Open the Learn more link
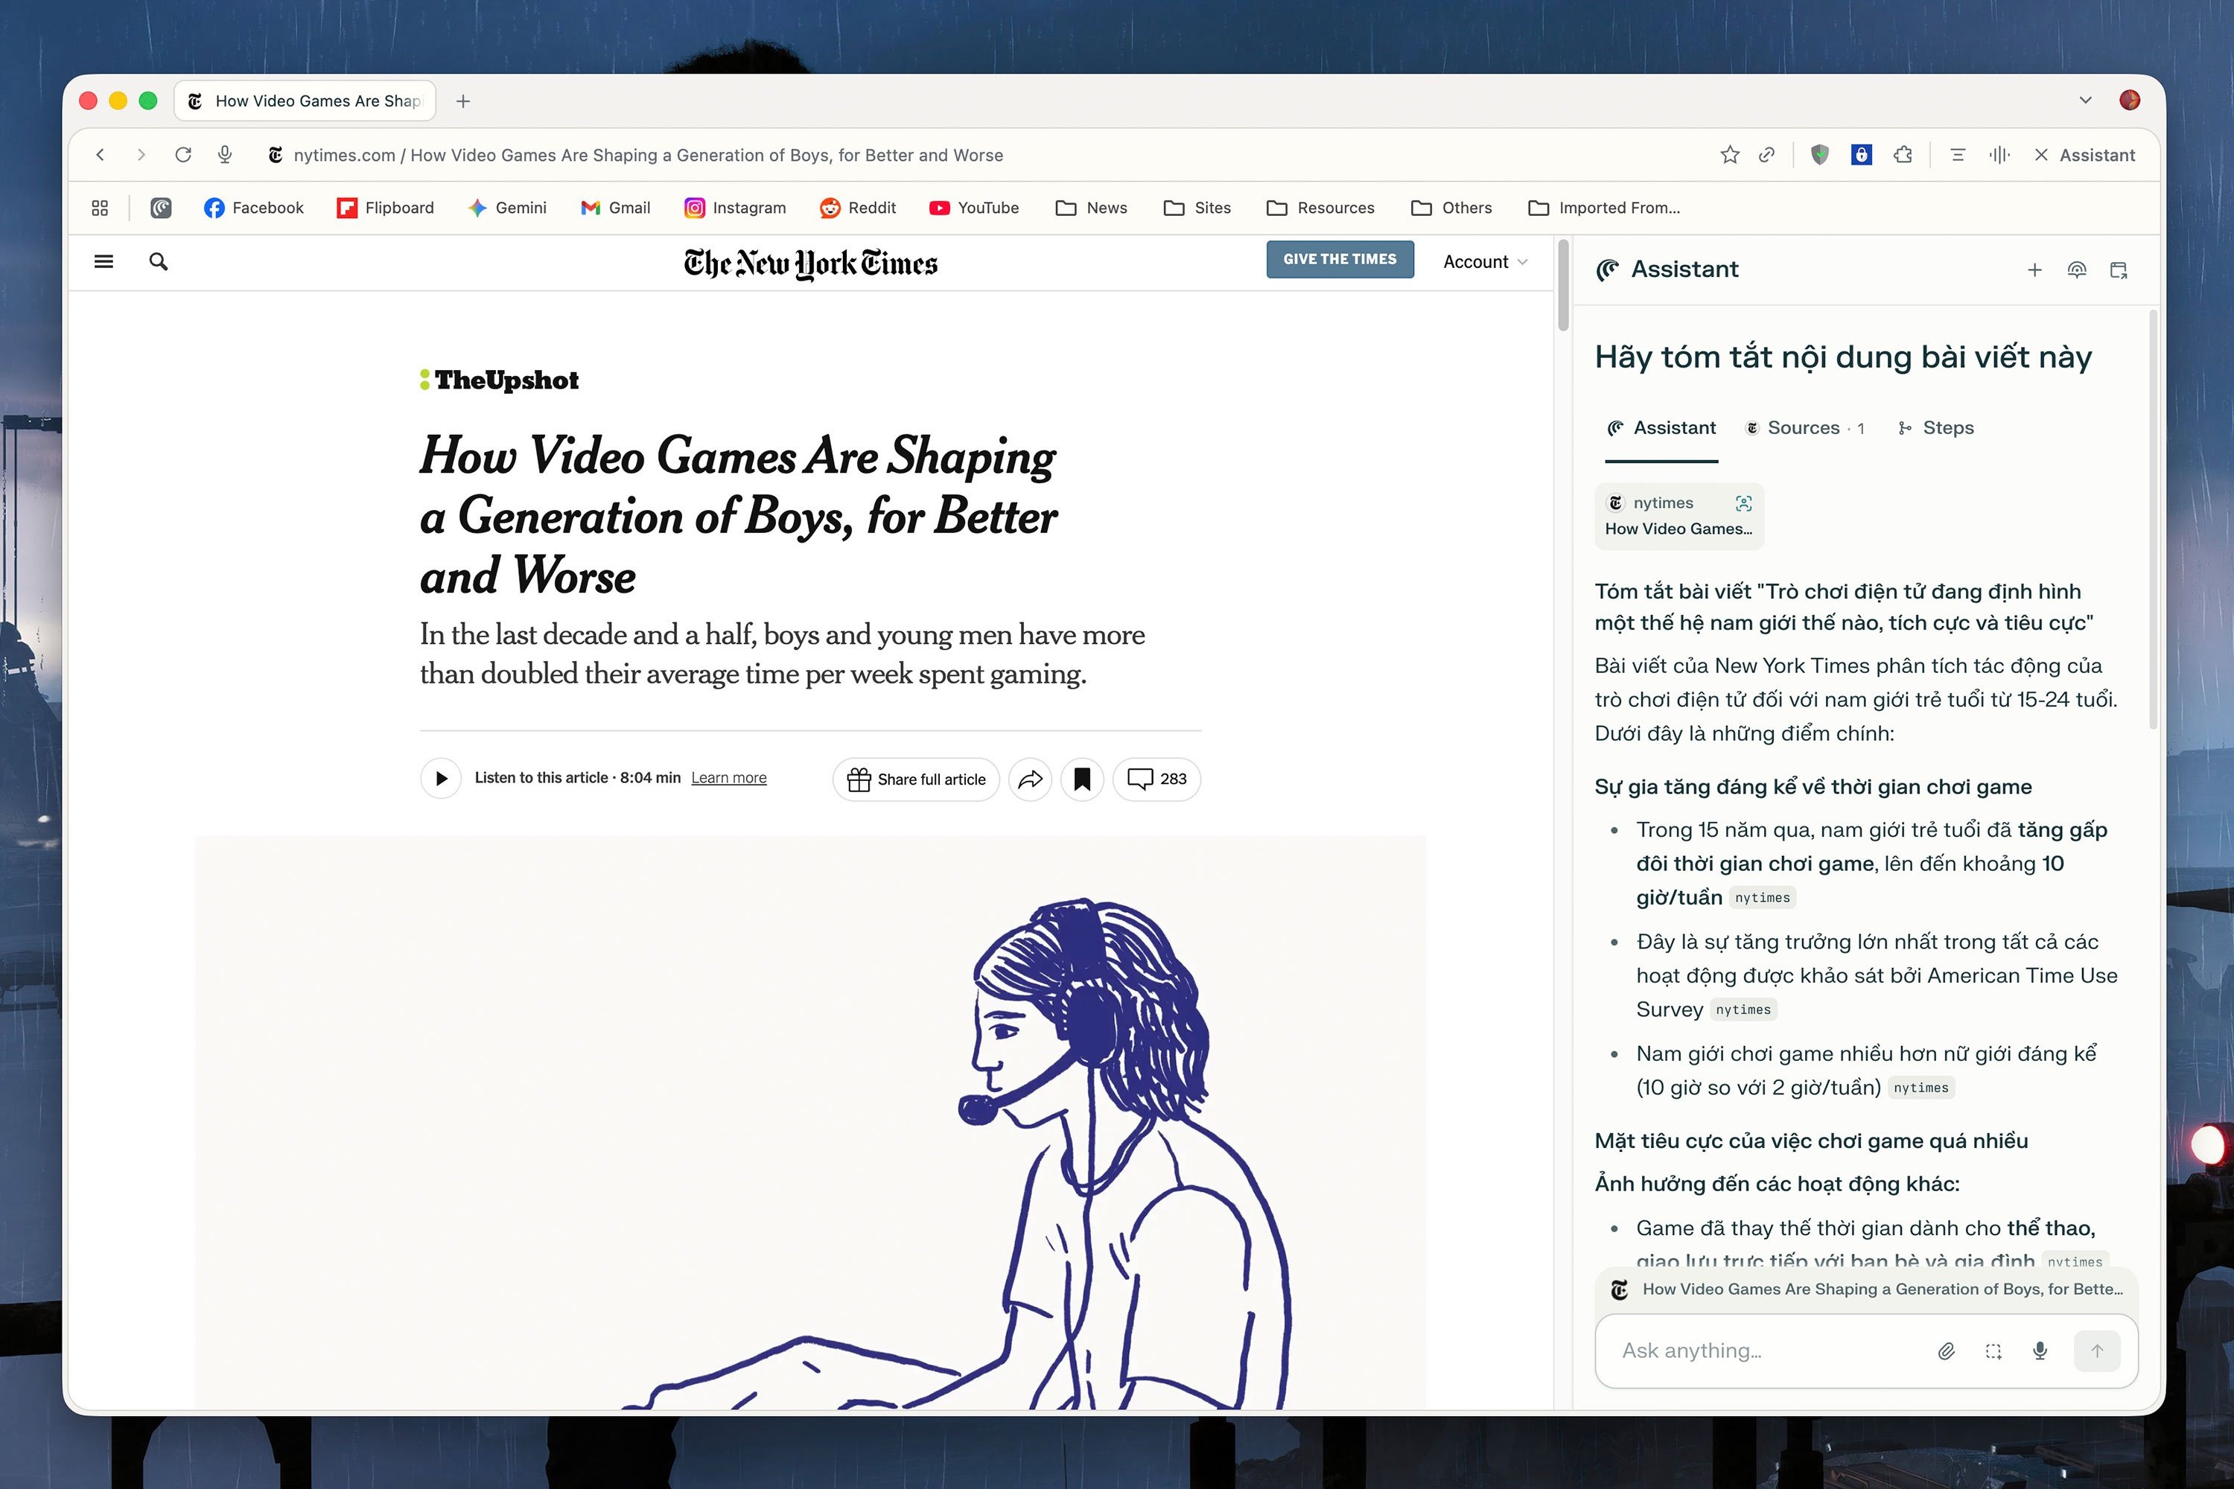The height and width of the screenshot is (1489, 2234). coord(728,778)
